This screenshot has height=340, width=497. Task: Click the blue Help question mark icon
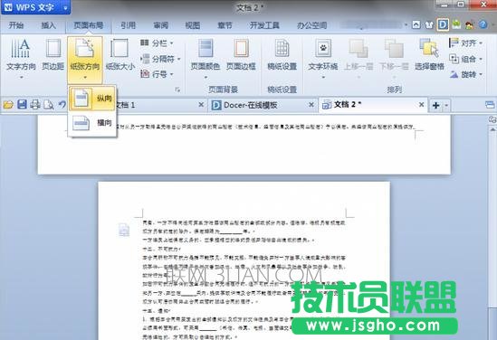[483, 24]
